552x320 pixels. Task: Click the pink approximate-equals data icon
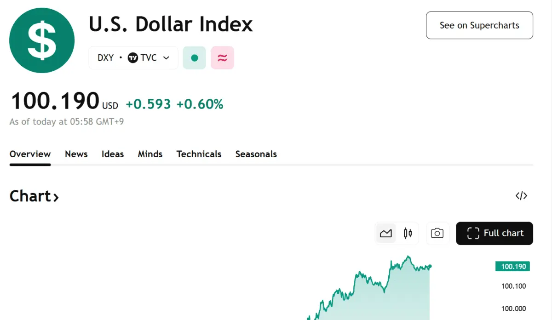(x=222, y=58)
